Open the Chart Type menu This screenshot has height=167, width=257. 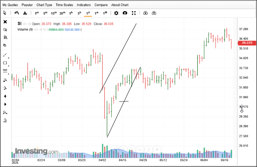coord(44,5)
